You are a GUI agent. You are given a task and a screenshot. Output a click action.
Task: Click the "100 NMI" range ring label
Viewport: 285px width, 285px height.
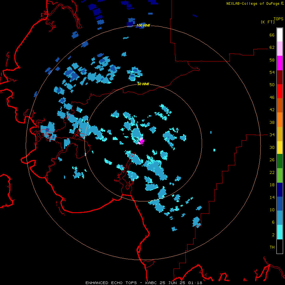click(143, 25)
